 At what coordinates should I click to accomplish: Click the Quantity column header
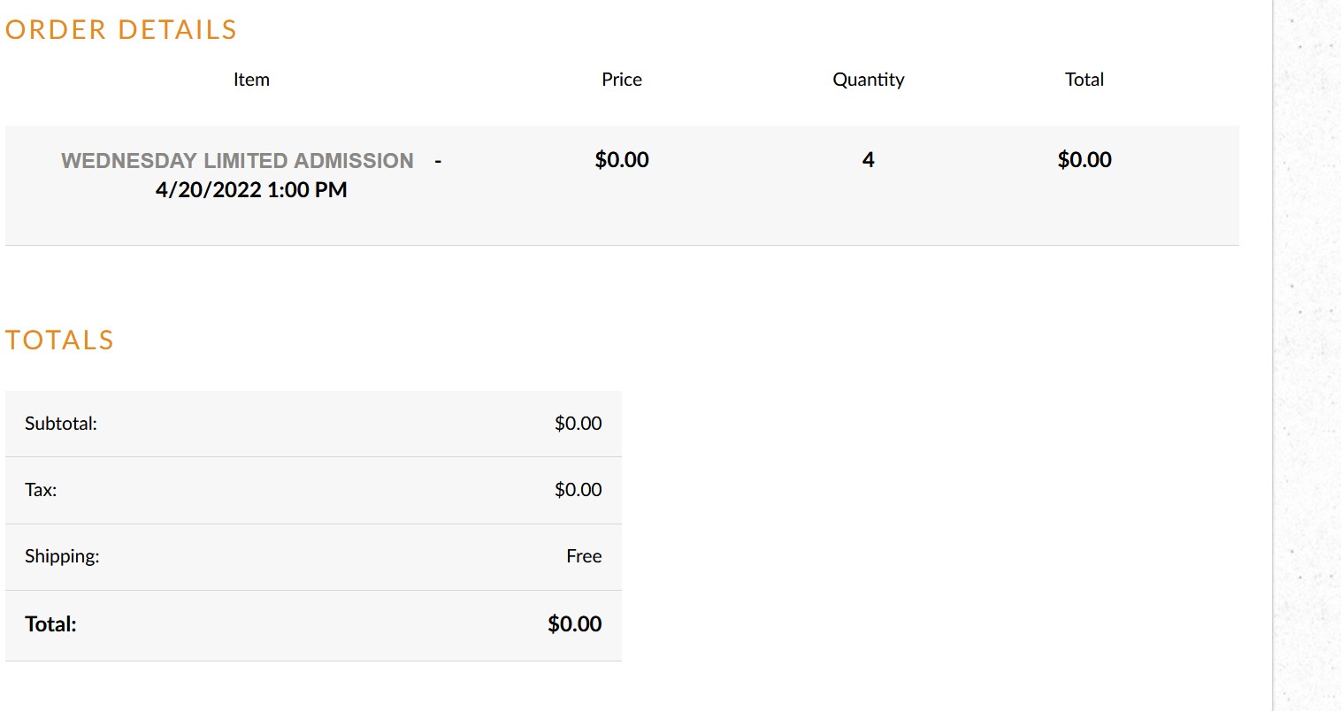tap(869, 80)
